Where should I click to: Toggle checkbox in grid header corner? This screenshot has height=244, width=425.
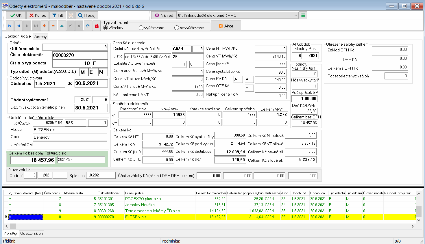click(6, 193)
